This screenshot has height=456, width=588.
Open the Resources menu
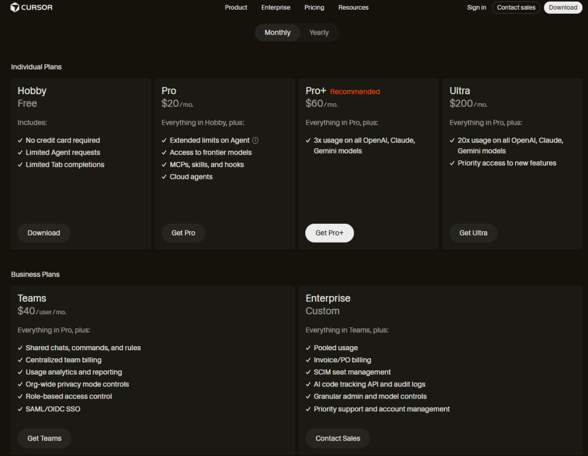coord(353,7)
